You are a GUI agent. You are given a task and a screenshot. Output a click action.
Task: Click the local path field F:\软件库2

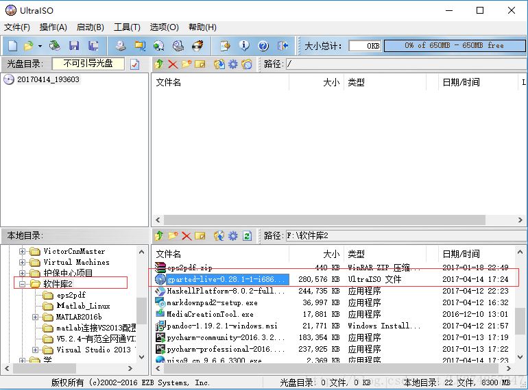[406, 236]
